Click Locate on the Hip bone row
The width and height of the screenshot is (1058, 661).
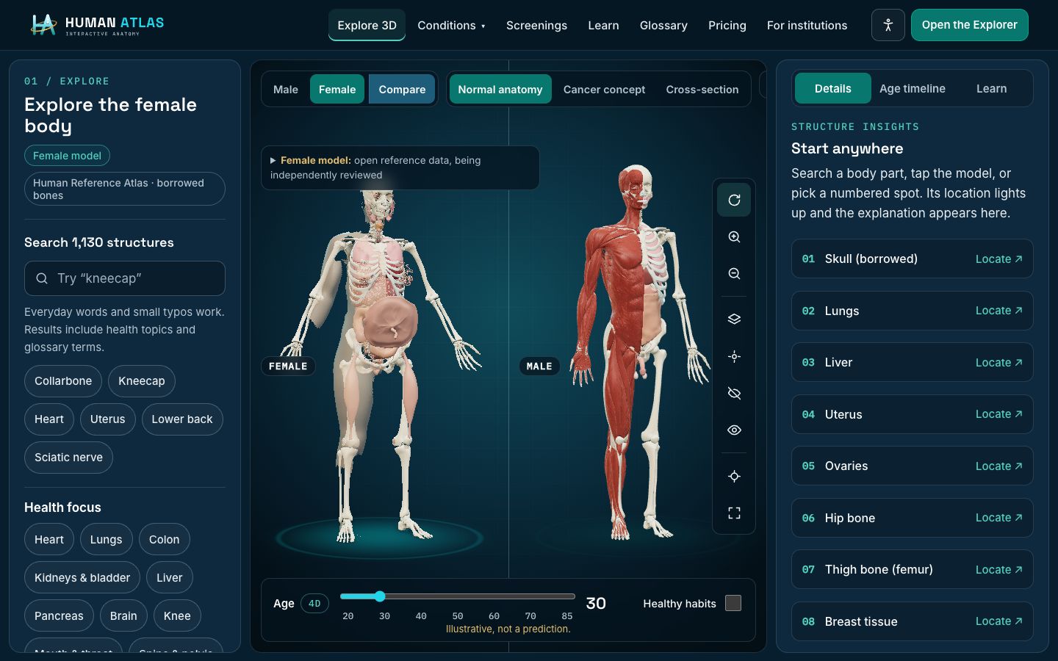(x=998, y=518)
